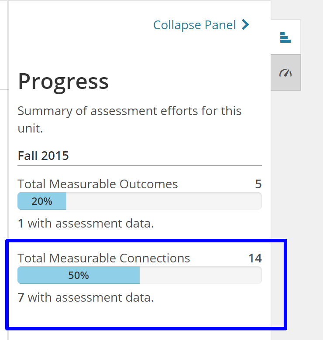323x340 pixels.
Task: Click Total Measurable Outcomes label
Action: [x=98, y=184]
